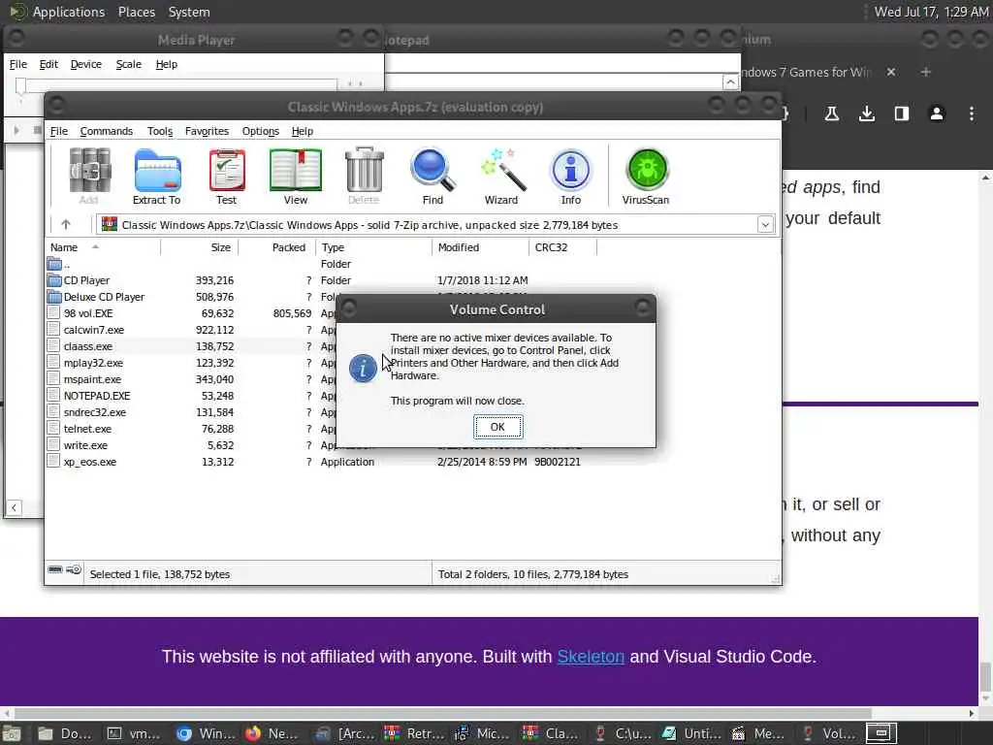
Task: Open the File menu in archive window
Action: tap(59, 131)
